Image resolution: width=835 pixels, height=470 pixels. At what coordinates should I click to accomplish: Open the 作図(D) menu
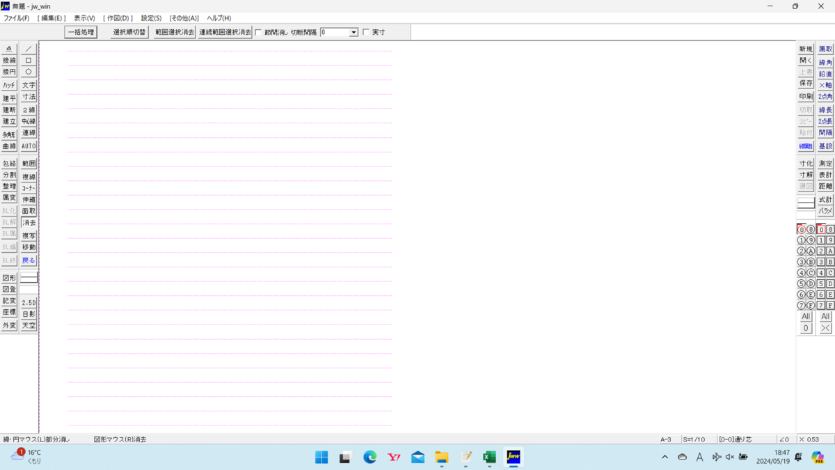[x=118, y=17]
